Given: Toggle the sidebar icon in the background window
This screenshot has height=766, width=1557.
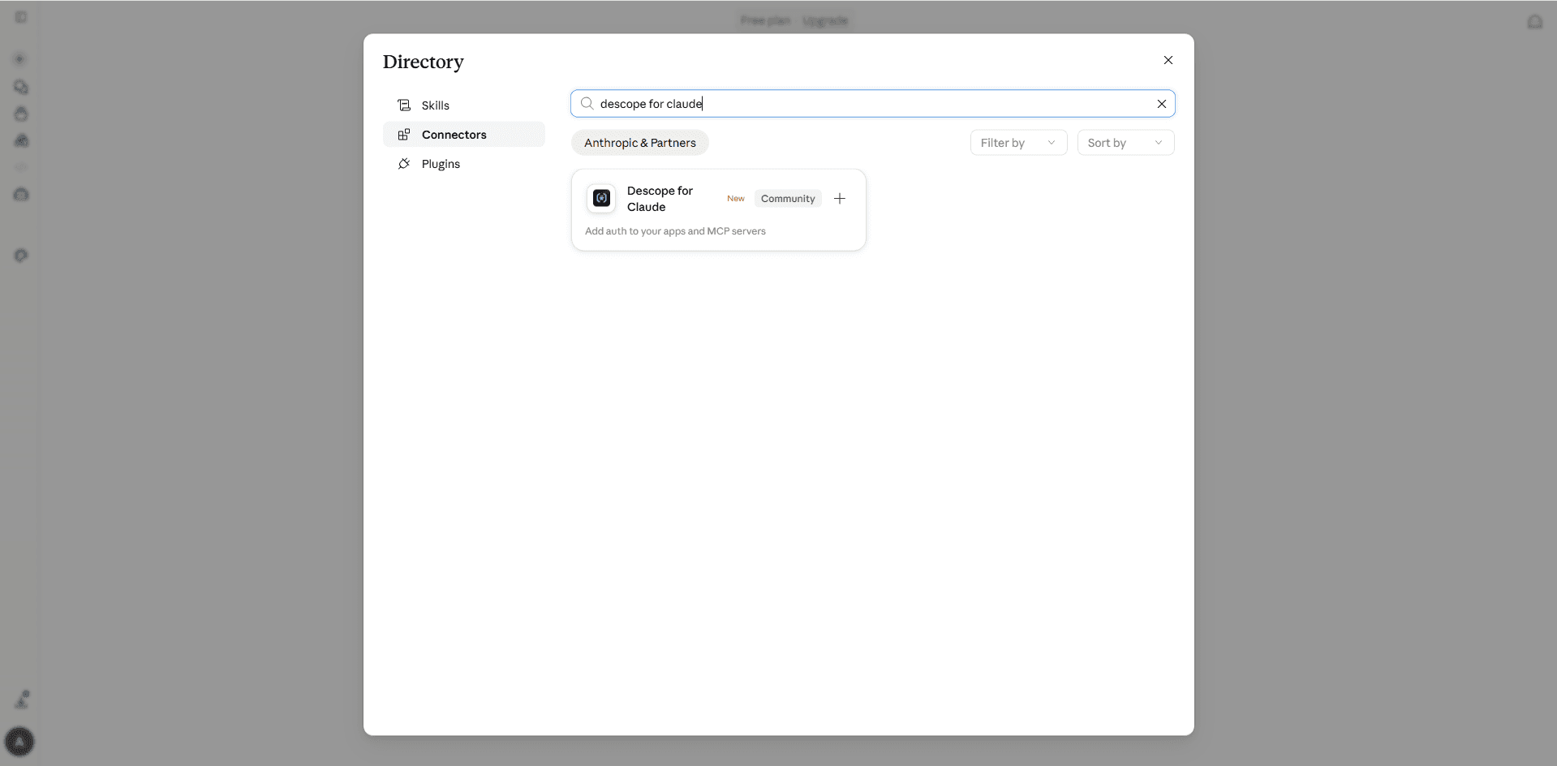Looking at the screenshot, I should pos(21,17).
